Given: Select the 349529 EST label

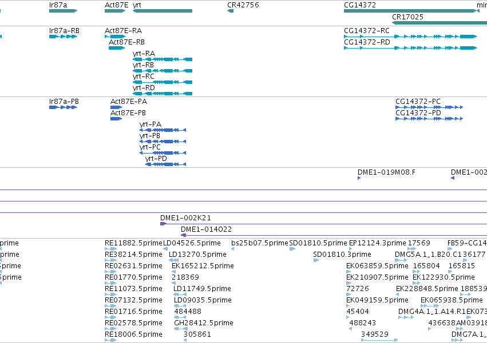Looking at the screenshot, I should point(375,335).
